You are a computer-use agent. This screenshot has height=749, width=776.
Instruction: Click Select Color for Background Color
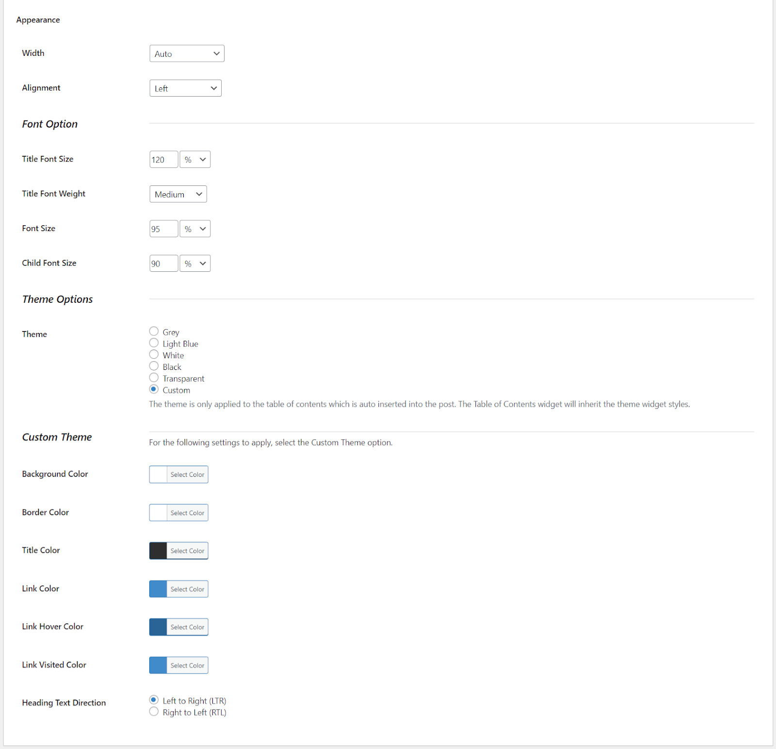[187, 475]
